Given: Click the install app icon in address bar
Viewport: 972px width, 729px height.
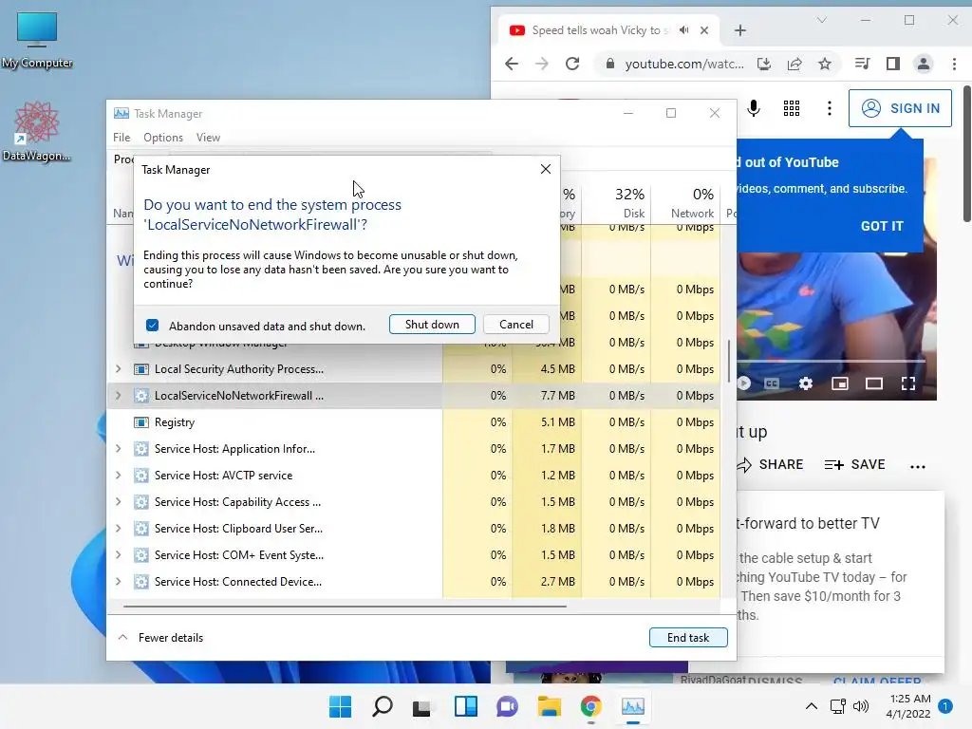Looking at the screenshot, I should tap(764, 64).
